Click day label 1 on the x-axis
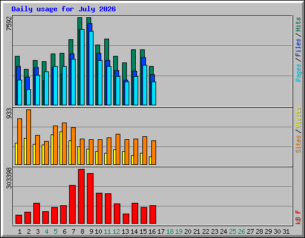Screen dimensions: 305x238 tap(20, 231)
